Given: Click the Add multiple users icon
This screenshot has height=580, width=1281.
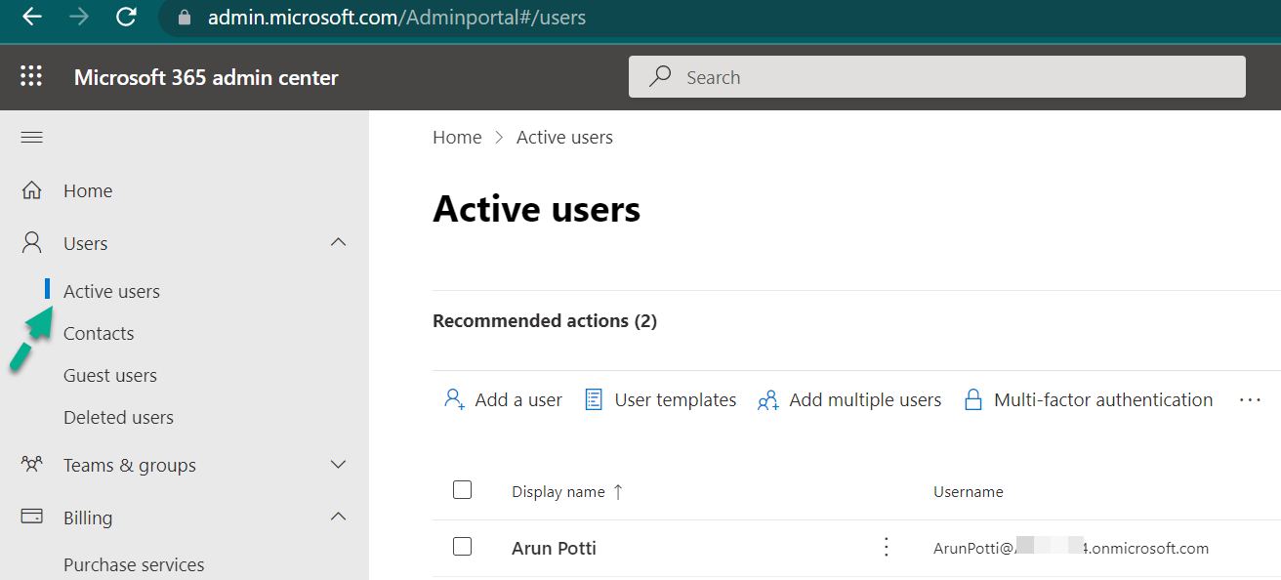Looking at the screenshot, I should click(767, 399).
